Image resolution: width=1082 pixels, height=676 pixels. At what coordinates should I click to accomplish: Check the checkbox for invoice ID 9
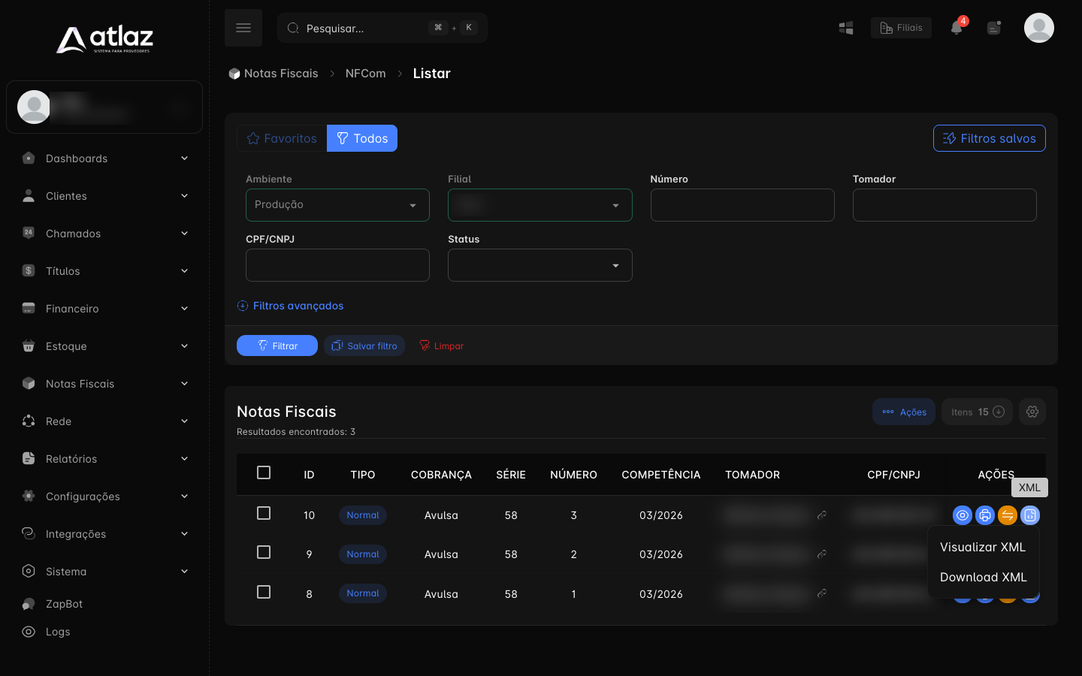(x=264, y=552)
